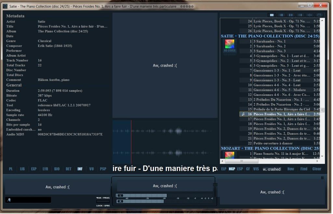Viewport: 333px width, 214px height.
Task: Toggle the NGP panel button
Action: pos(232,169)
